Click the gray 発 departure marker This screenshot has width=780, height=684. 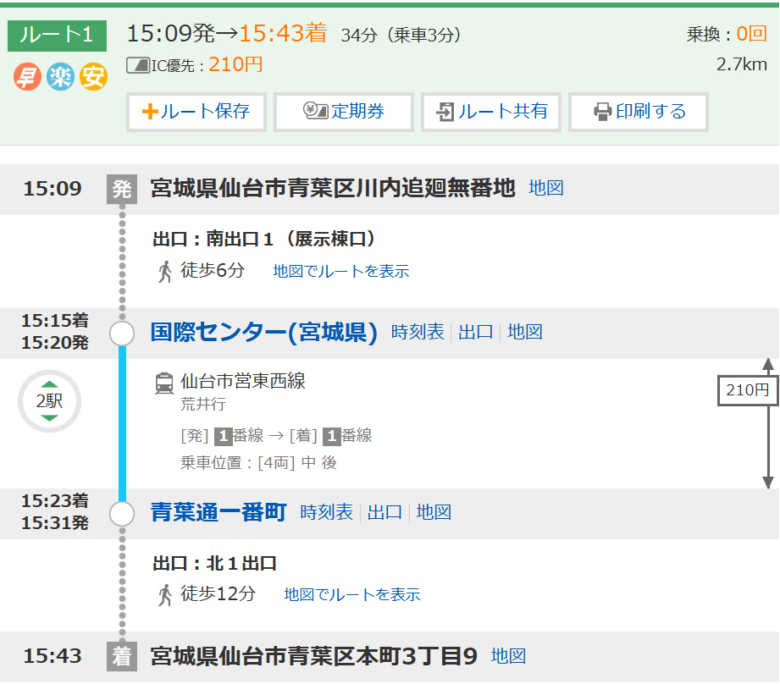point(122,188)
